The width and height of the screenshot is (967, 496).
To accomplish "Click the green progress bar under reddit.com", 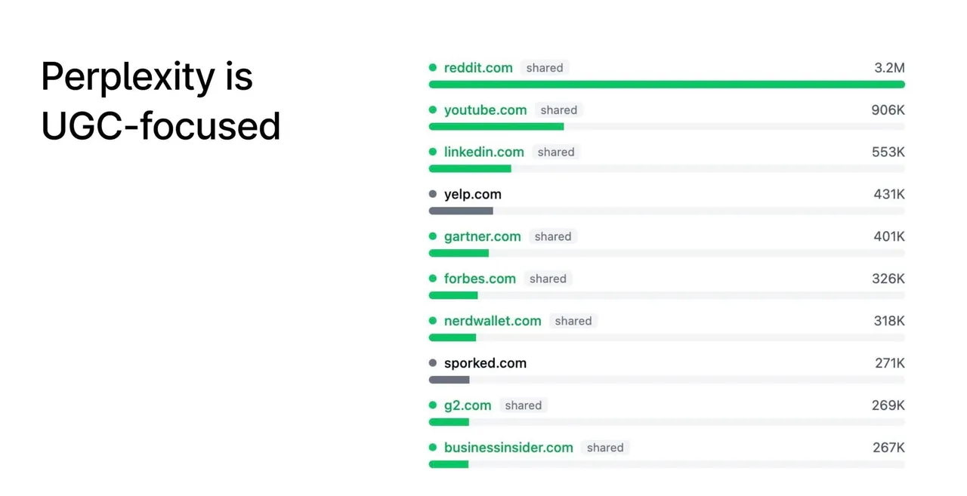I will point(667,85).
